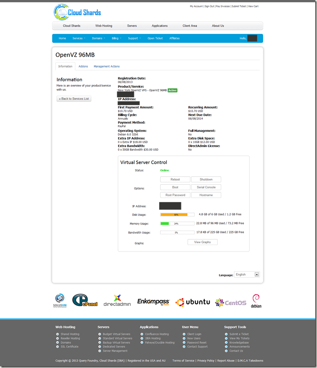Open the Web Hosting top menu

point(104,26)
